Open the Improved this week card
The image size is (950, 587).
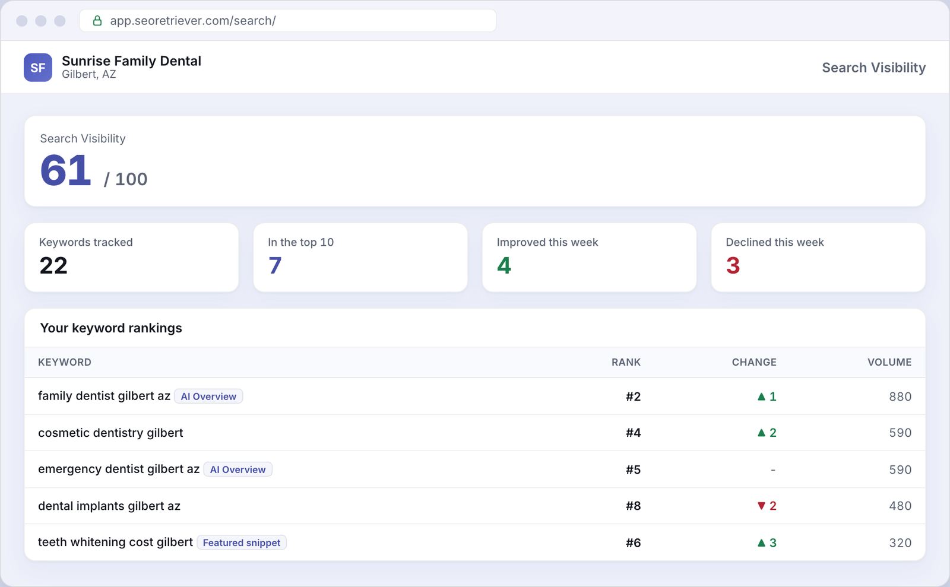tap(589, 258)
